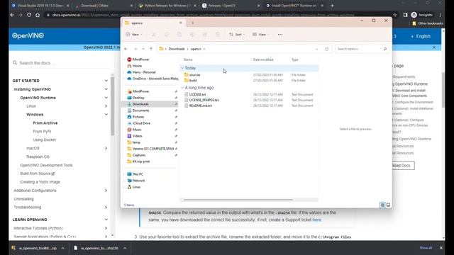Expand the macOS docs entry chevron
Viewport: 454px width, 255px height.
(x=106, y=148)
